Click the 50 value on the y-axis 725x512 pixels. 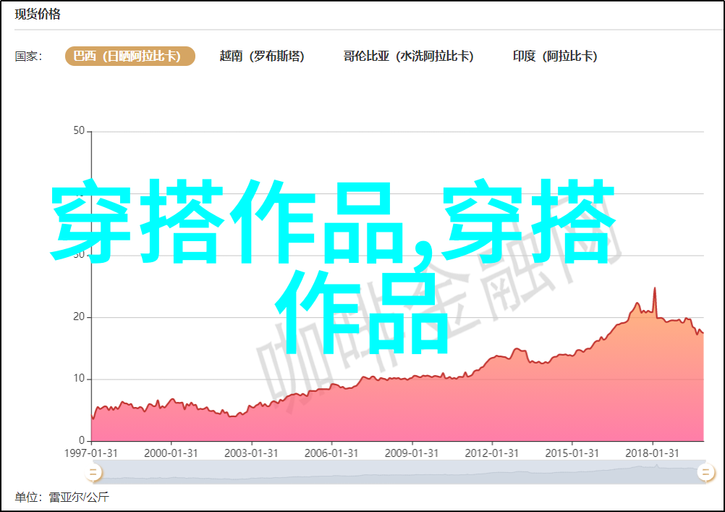point(79,131)
